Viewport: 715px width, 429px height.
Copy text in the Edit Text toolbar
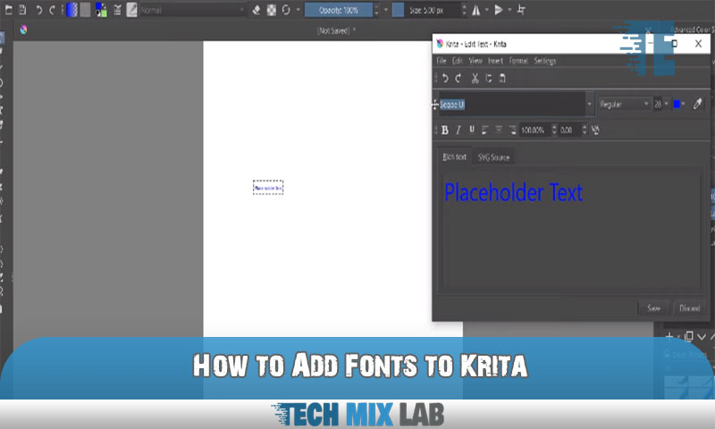pyautogui.click(x=488, y=79)
